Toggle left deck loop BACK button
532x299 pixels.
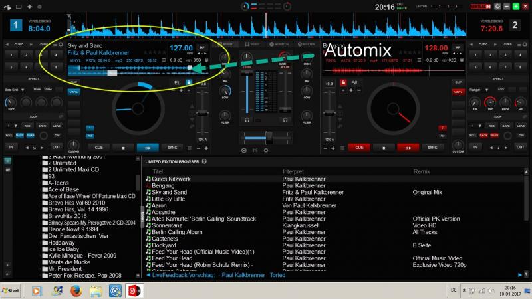(x=20, y=136)
